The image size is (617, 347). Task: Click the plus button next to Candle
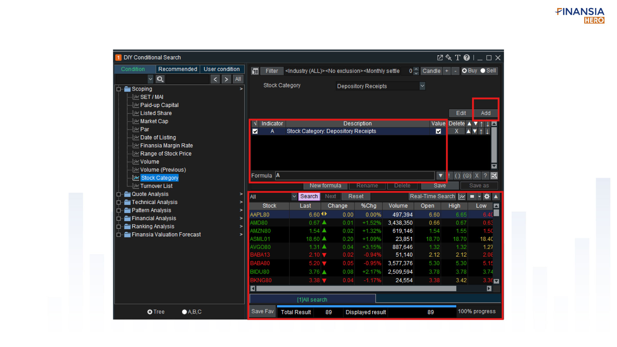[447, 71]
